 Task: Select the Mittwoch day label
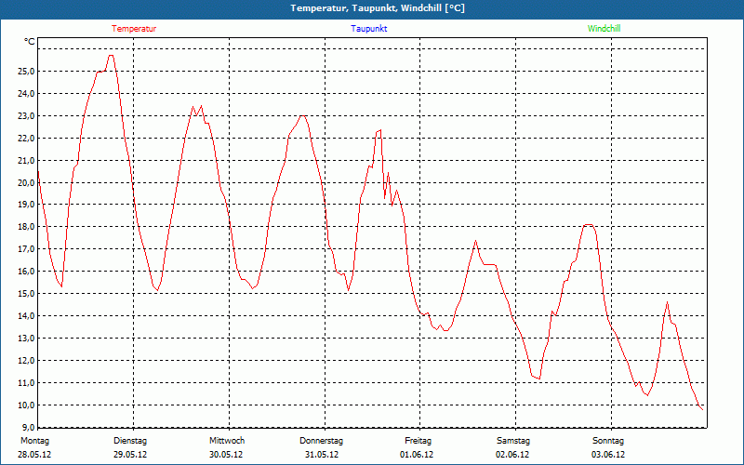pyautogui.click(x=227, y=441)
